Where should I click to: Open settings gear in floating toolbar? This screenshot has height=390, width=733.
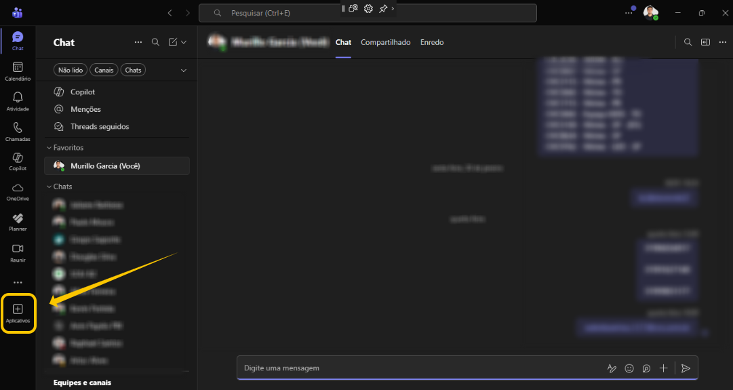(368, 8)
